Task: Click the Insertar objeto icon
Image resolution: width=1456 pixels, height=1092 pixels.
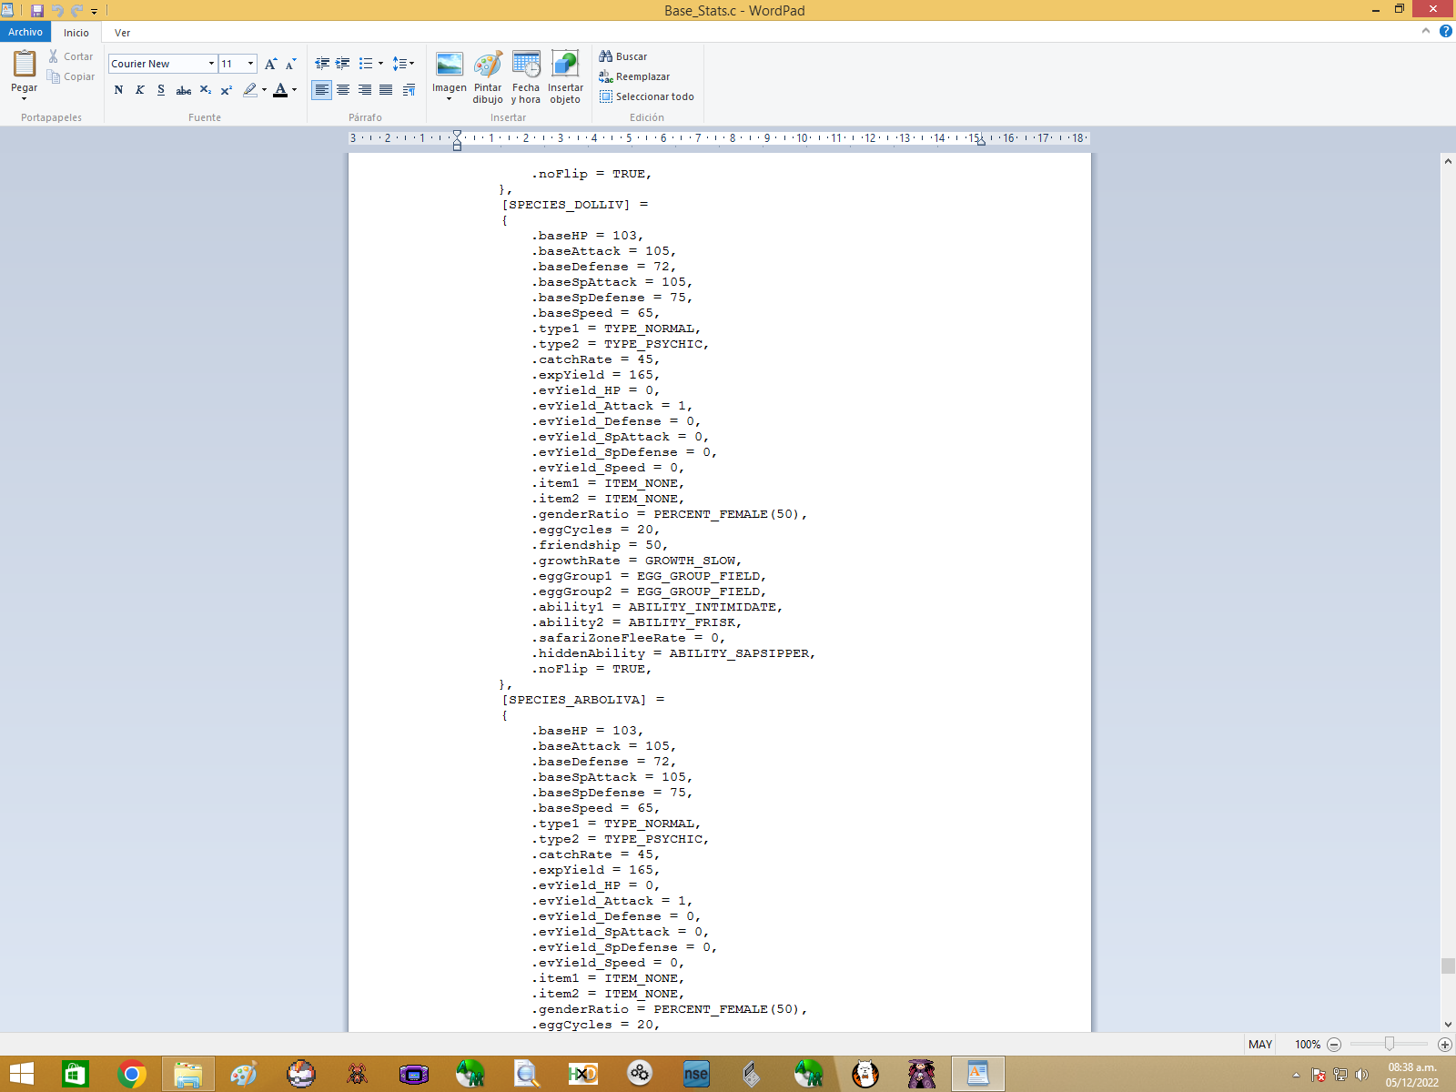Action: pos(565,65)
